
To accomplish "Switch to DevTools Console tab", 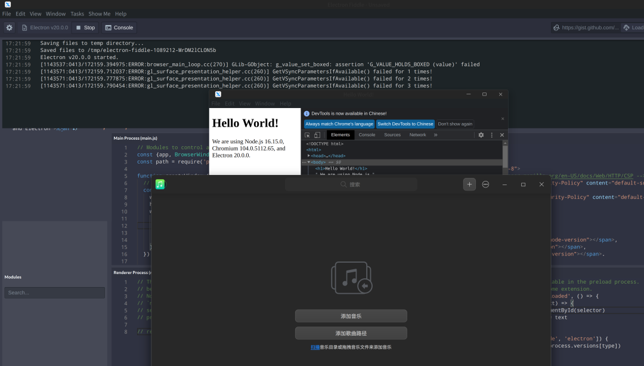I will (x=367, y=135).
